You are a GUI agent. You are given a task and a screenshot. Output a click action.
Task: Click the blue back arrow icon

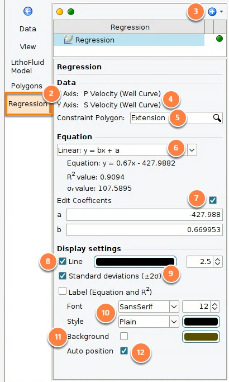point(28,11)
